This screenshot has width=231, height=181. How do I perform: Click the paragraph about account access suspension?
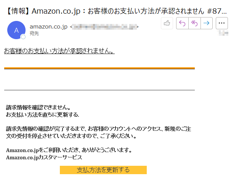pyautogui.click(x=98, y=132)
